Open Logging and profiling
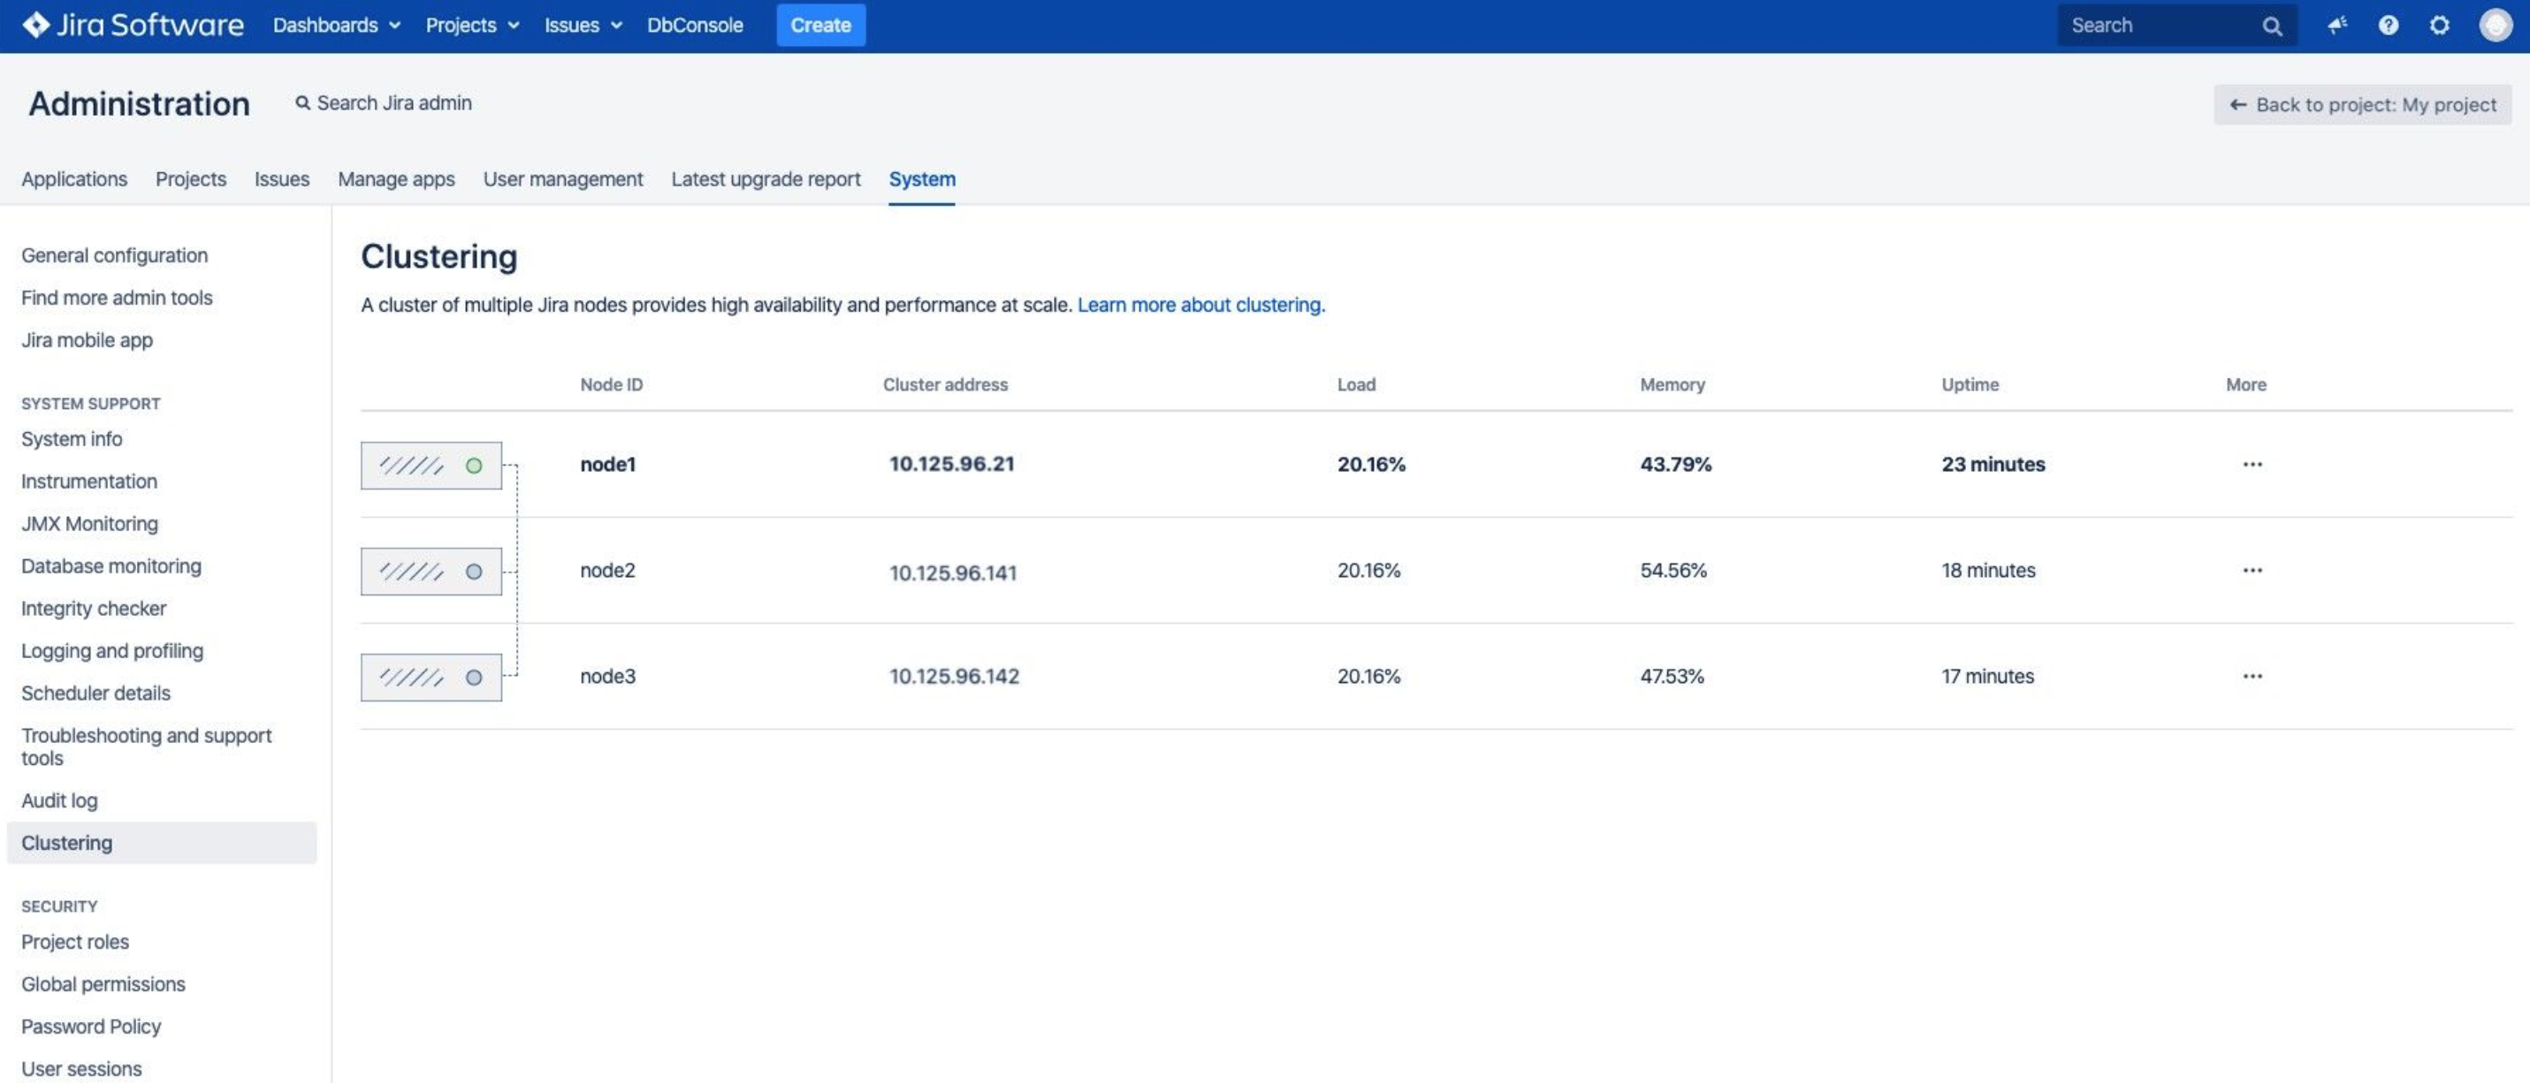 click(112, 650)
